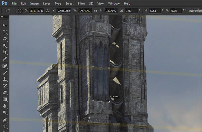This screenshot has width=202, height=132.
Task: Expand the collapsed toolbar double arrows
Action: pos(2,17)
